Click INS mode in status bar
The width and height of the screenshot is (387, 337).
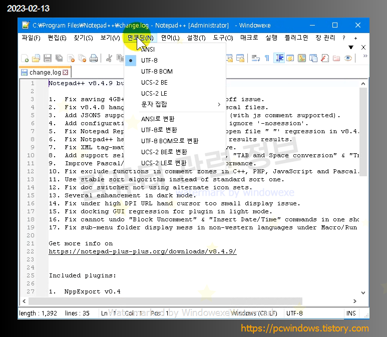pos(351,313)
